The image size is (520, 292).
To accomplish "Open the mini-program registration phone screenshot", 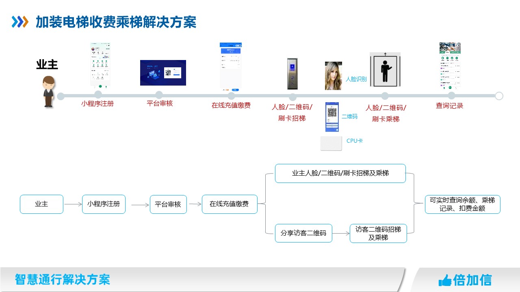I will click(100, 65).
